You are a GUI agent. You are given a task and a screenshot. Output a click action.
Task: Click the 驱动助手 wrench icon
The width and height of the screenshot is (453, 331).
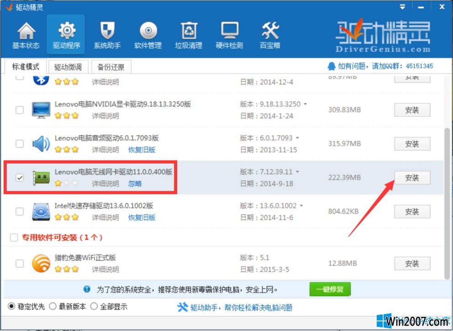[182, 307]
